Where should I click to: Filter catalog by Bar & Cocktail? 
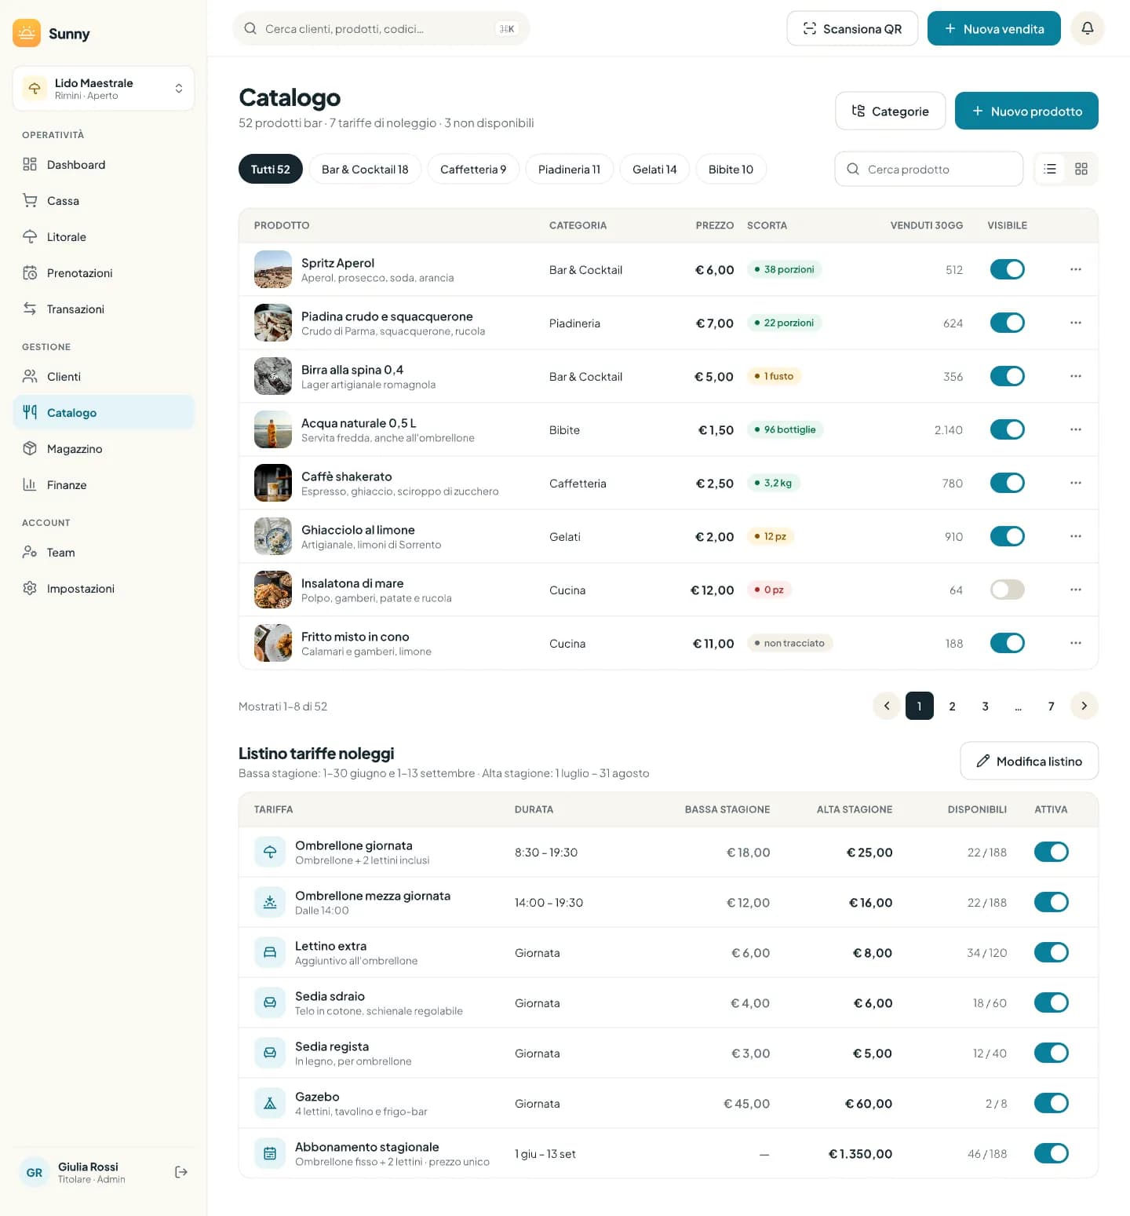click(x=365, y=169)
